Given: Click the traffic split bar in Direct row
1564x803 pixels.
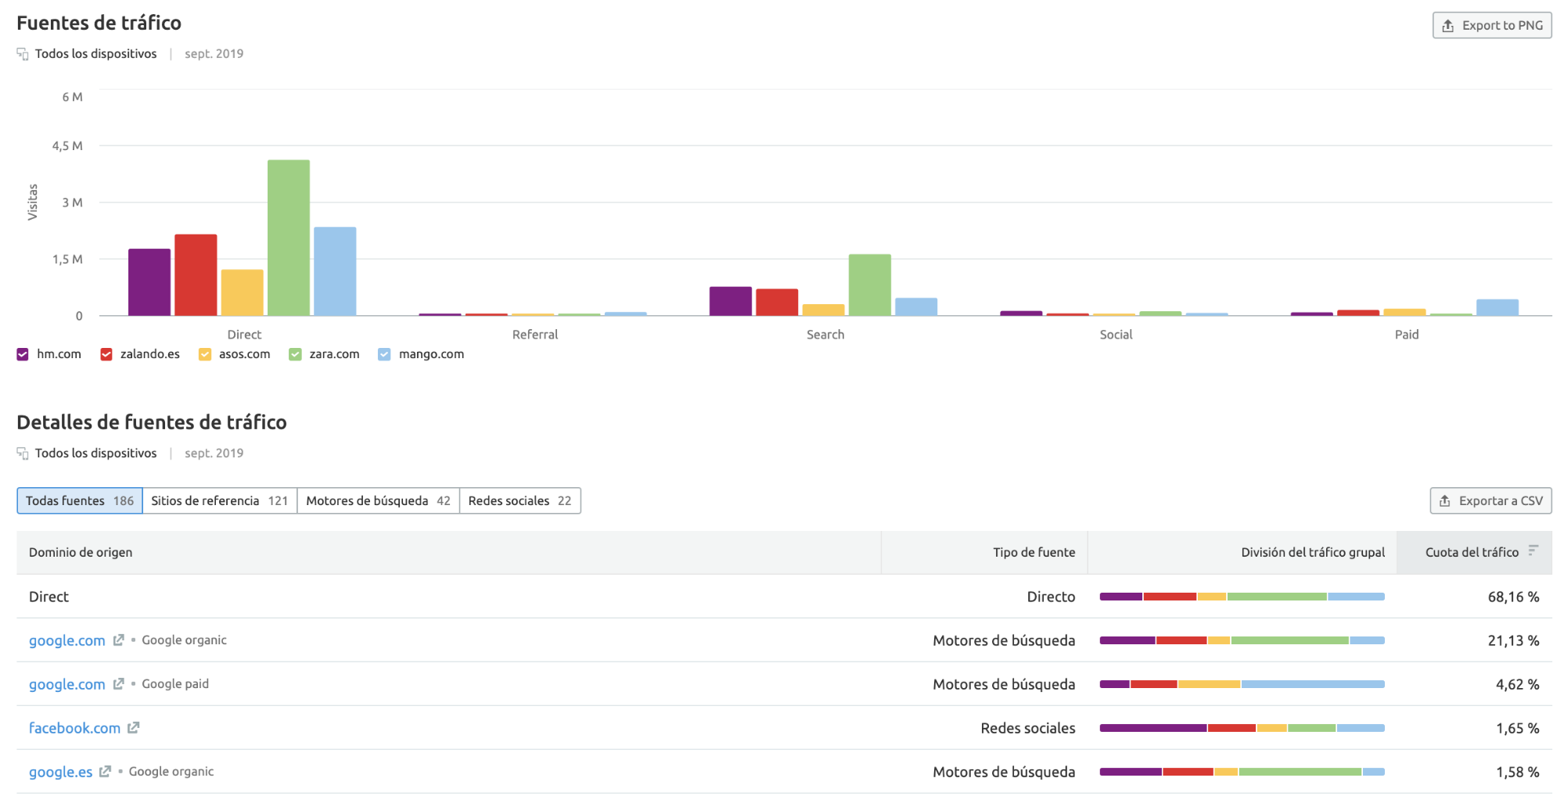Looking at the screenshot, I should [1242, 597].
